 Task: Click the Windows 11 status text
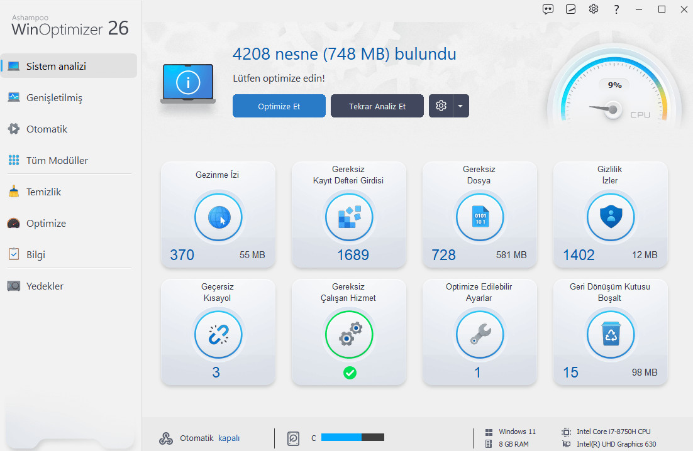pyautogui.click(x=517, y=432)
